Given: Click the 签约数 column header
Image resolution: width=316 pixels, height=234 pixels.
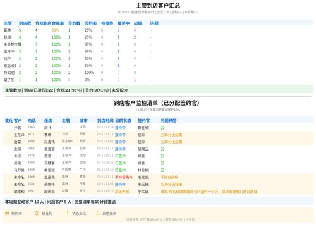Looking at the screenshot, I should (74, 23).
